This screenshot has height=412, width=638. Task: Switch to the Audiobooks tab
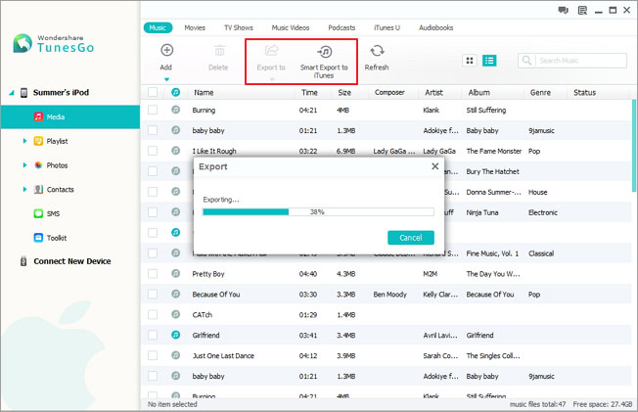click(436, 27)
